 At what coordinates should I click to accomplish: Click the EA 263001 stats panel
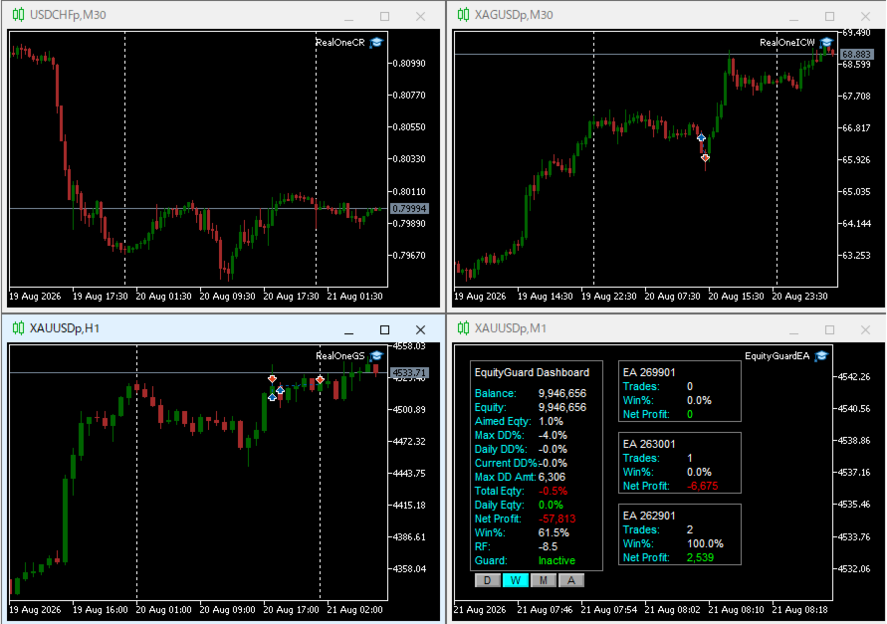click(x=679, y=463)
